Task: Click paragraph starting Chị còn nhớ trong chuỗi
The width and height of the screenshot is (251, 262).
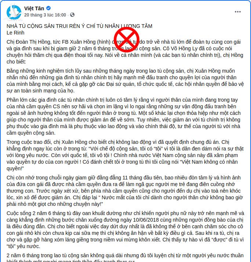Action: click(x=125, y=191)
